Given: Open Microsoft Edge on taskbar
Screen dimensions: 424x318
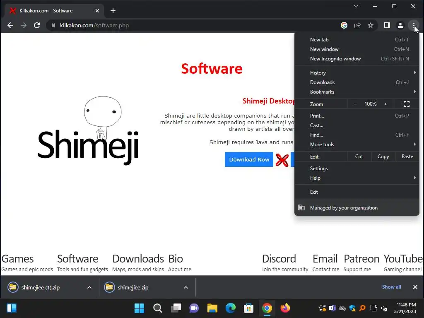Looking at the screenshot, I should tap(230, 308).
